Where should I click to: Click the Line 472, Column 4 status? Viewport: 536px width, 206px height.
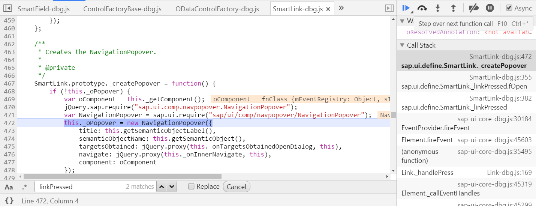50,201
